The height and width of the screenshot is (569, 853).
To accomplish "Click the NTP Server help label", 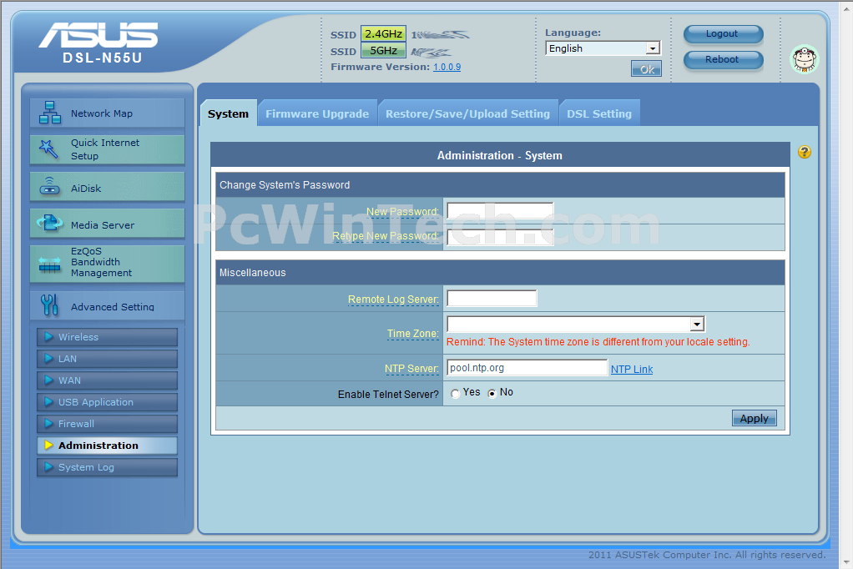I will (x=411, y=369).
